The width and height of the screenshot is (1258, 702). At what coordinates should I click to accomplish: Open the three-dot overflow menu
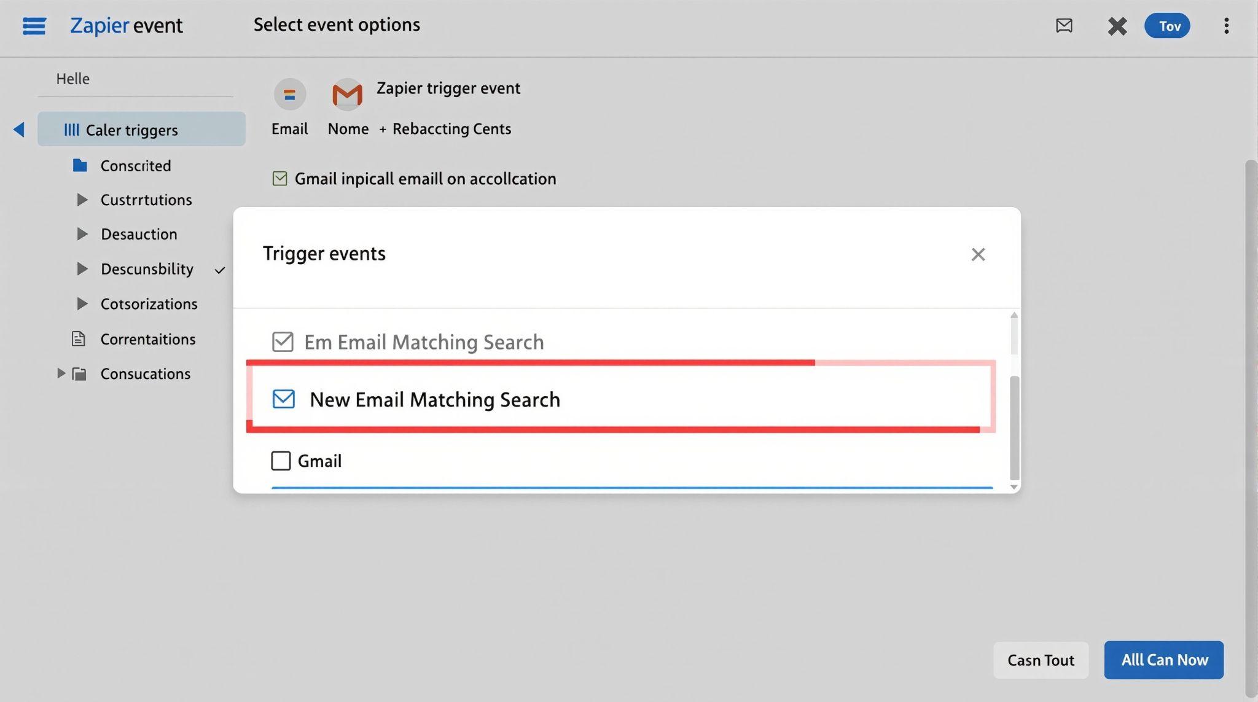[1226, 26]
